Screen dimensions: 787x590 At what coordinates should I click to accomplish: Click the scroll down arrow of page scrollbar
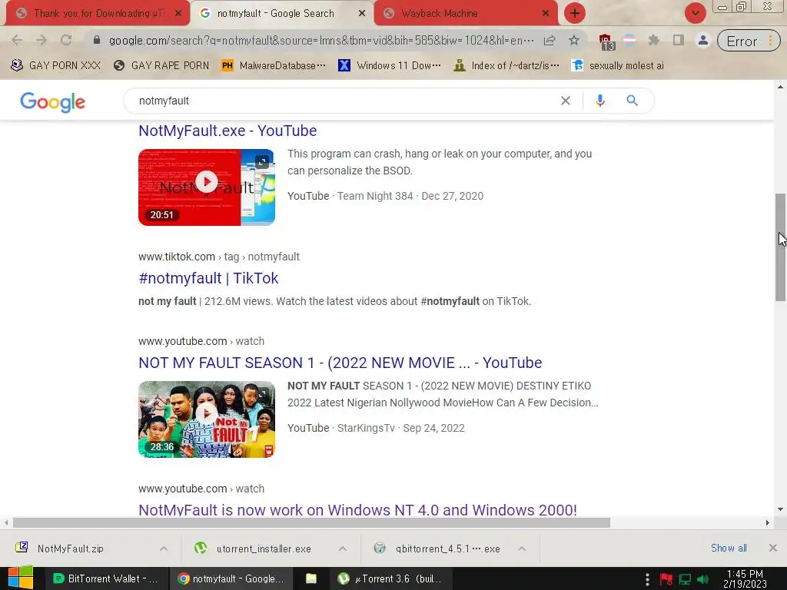pos(780,509)
